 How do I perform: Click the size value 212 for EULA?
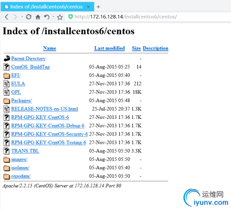point(138,84)
